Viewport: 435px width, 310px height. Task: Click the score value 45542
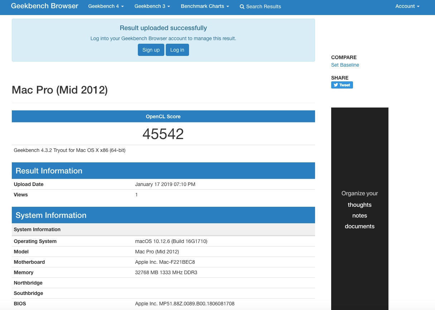163,134
